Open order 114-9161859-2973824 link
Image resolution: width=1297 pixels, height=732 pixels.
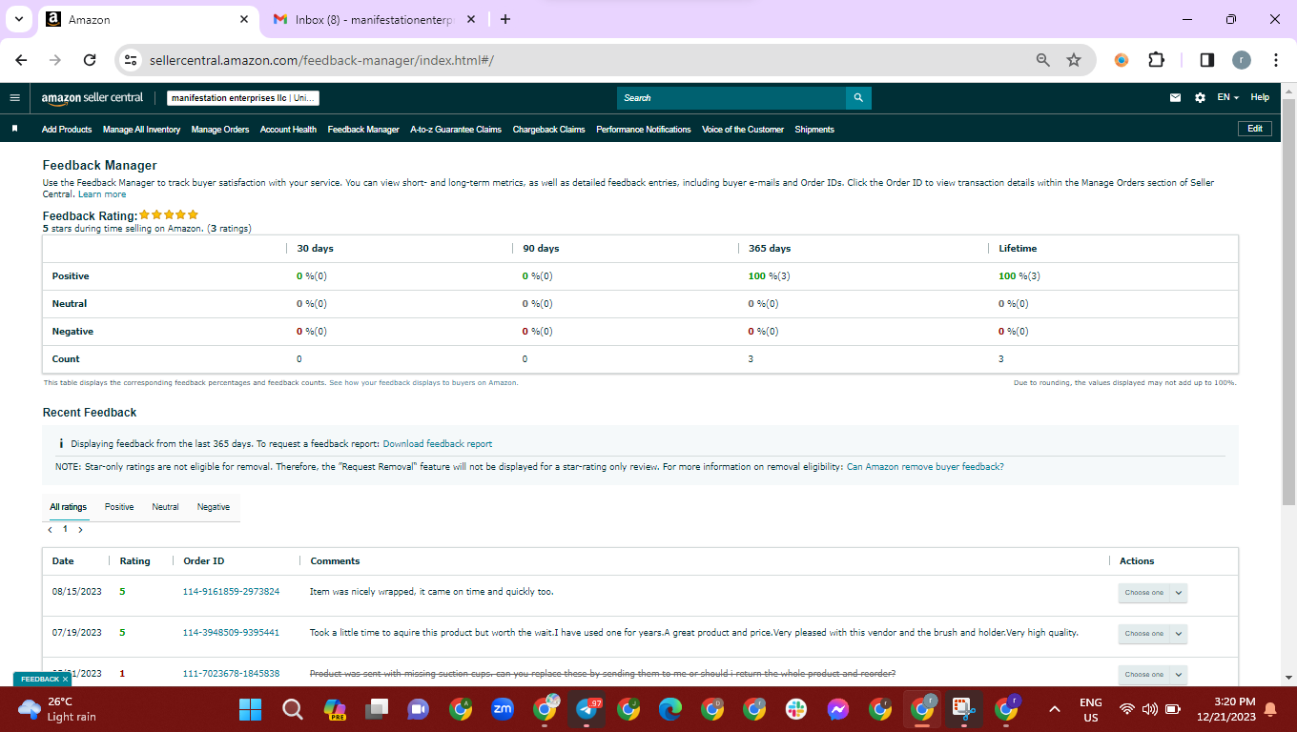pos(231,592)
